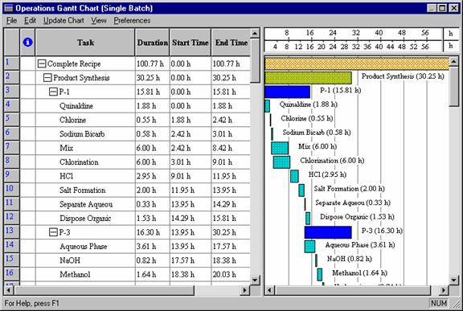Image resolution: width=463 pixels, height=311 pixels.
Task: Click the Duration column header
Action: point(153,43)
